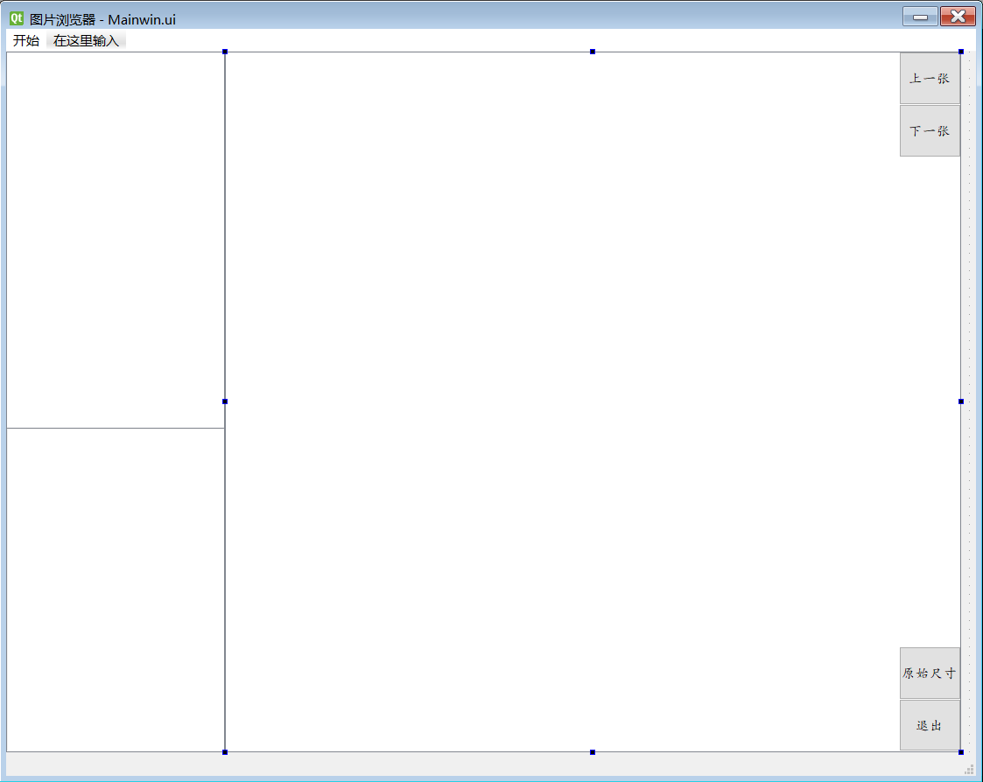Click the bottom-left corner selection handle
The width and height of the screenshot is (983, 782).
click(224, 750)
